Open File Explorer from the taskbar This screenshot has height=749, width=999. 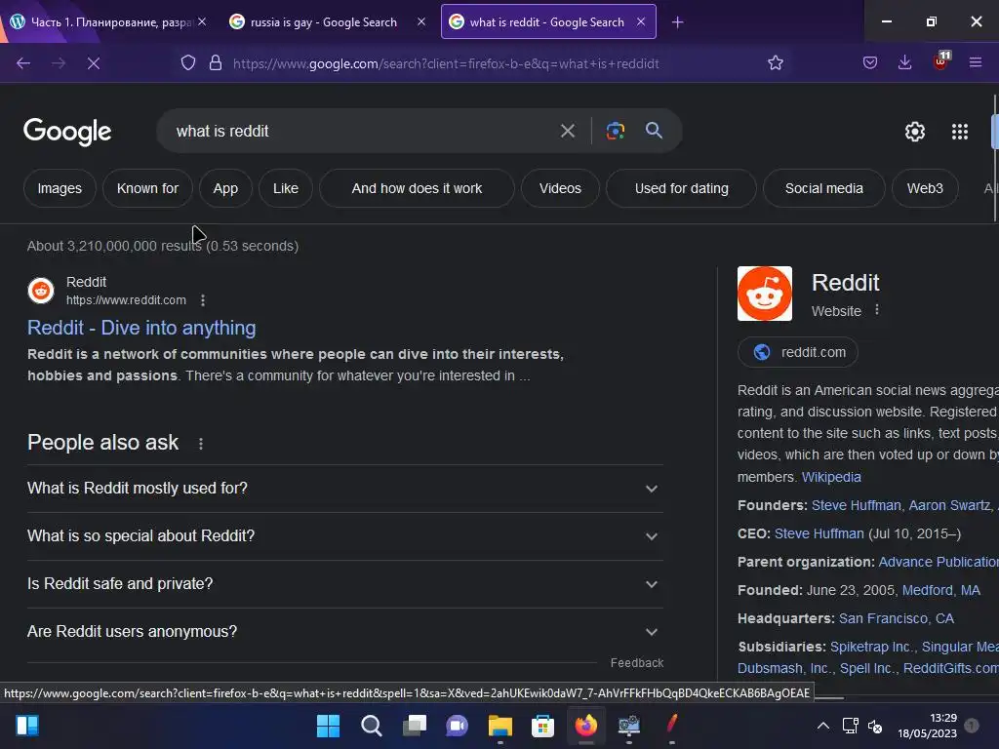pyautogui.click(x=500, y=726)
